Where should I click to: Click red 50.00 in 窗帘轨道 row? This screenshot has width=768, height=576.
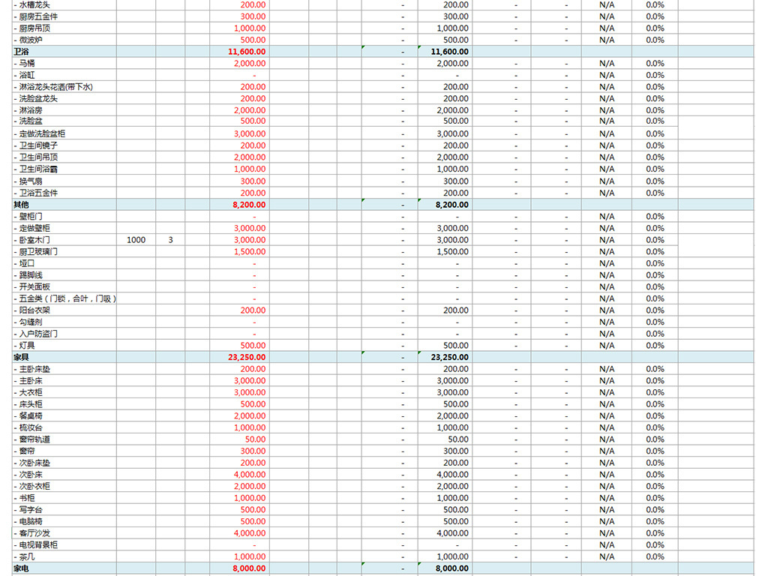pos(255,439)
